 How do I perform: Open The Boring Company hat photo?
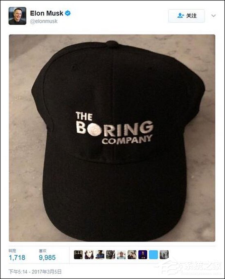tap(112, 138)
